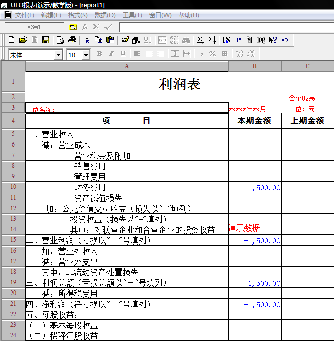Toggle italic formatting

(x=111, y=53)
